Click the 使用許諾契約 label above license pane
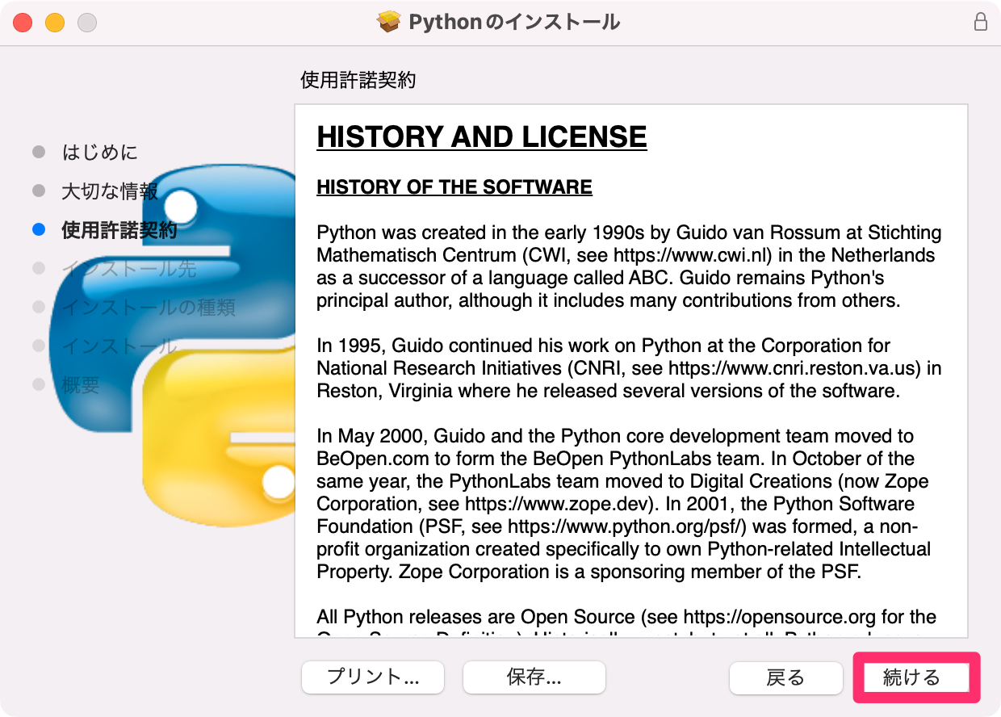The height and width of the screenshot is (717, 1001). click(x=358, y=80)
